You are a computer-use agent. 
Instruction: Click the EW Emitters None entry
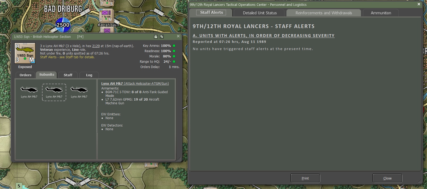pos(109,118)
